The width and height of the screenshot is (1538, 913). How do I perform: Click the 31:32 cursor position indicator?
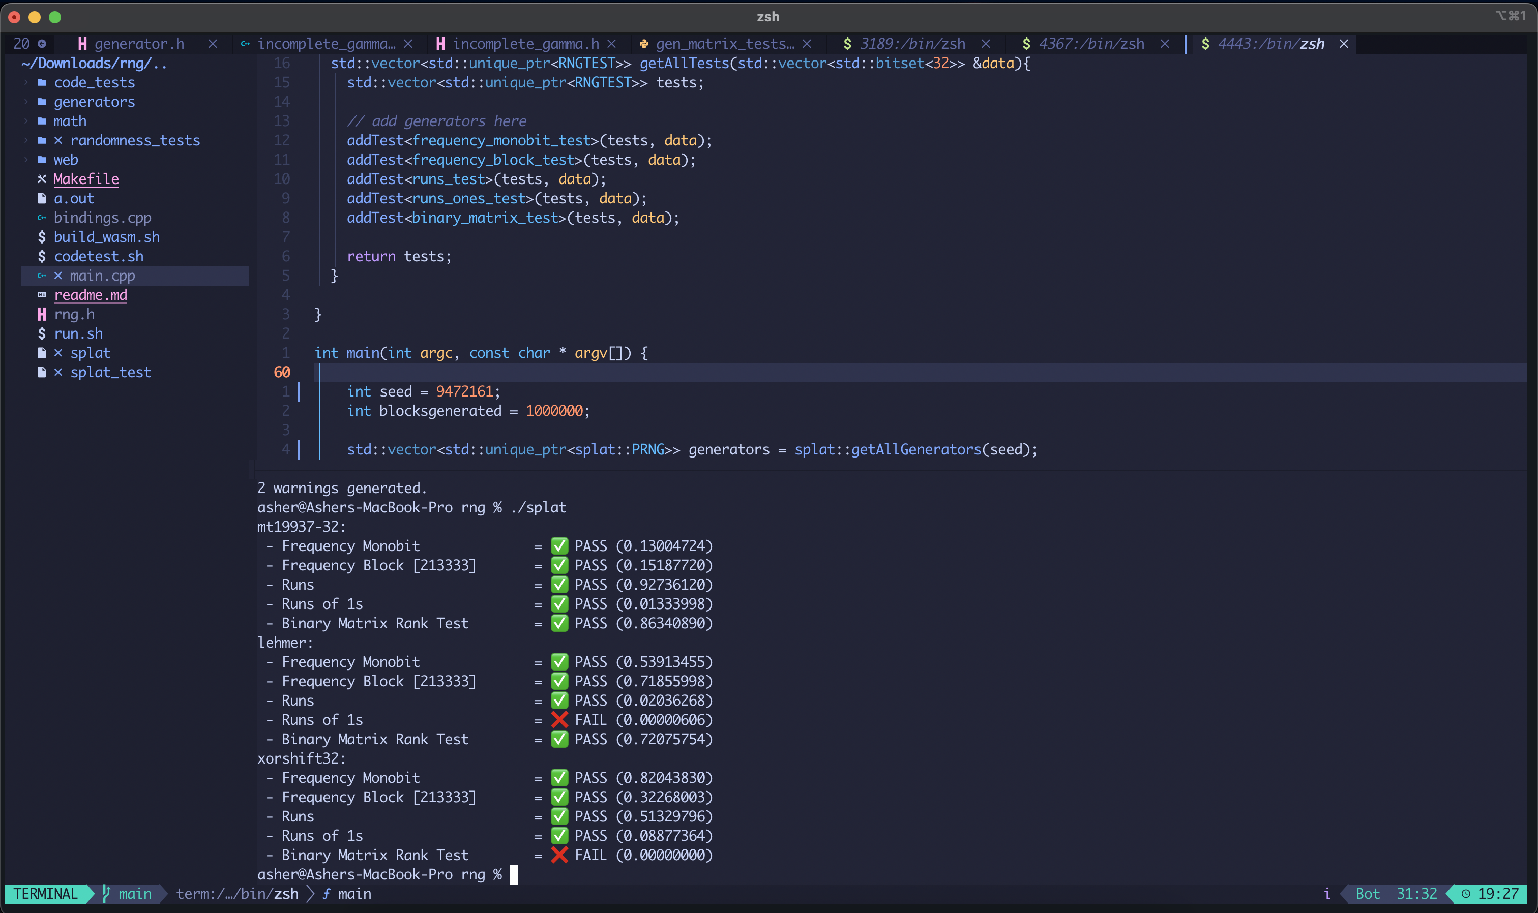pyautogui.click(x=1416, y=893)
